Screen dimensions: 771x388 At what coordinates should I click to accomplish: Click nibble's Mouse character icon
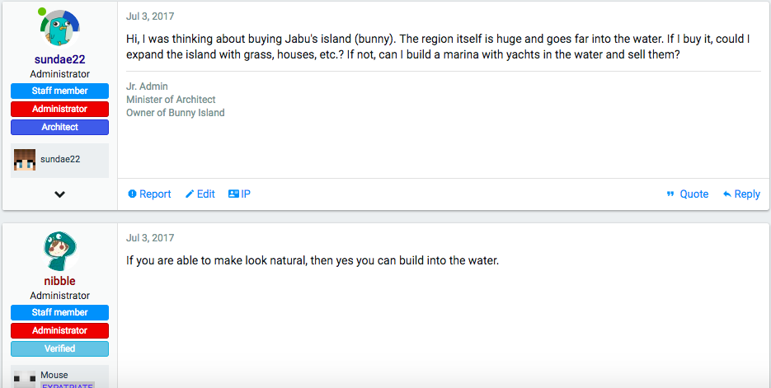(25, 378)
